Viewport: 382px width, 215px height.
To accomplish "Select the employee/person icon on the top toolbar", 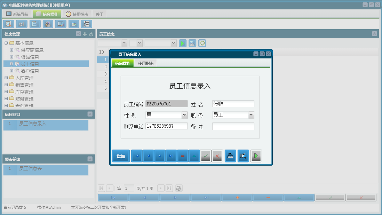I will point(48,24).
